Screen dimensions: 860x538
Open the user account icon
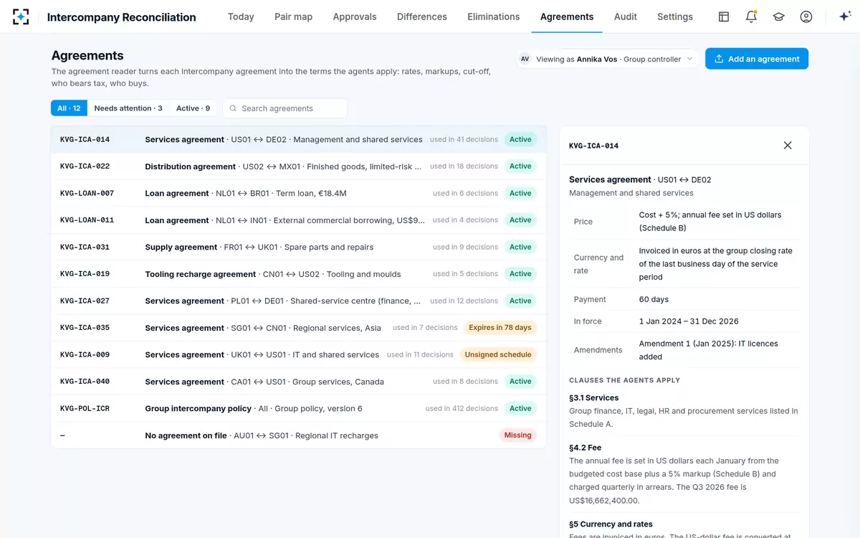coord(806,16)
